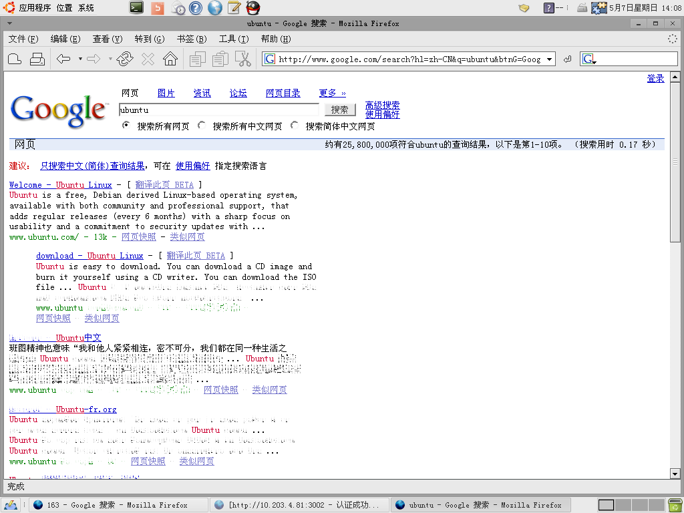This screenshot has width=684, height=513.
Task: Open the 工具(T) menu
Action: coord(234,39)
